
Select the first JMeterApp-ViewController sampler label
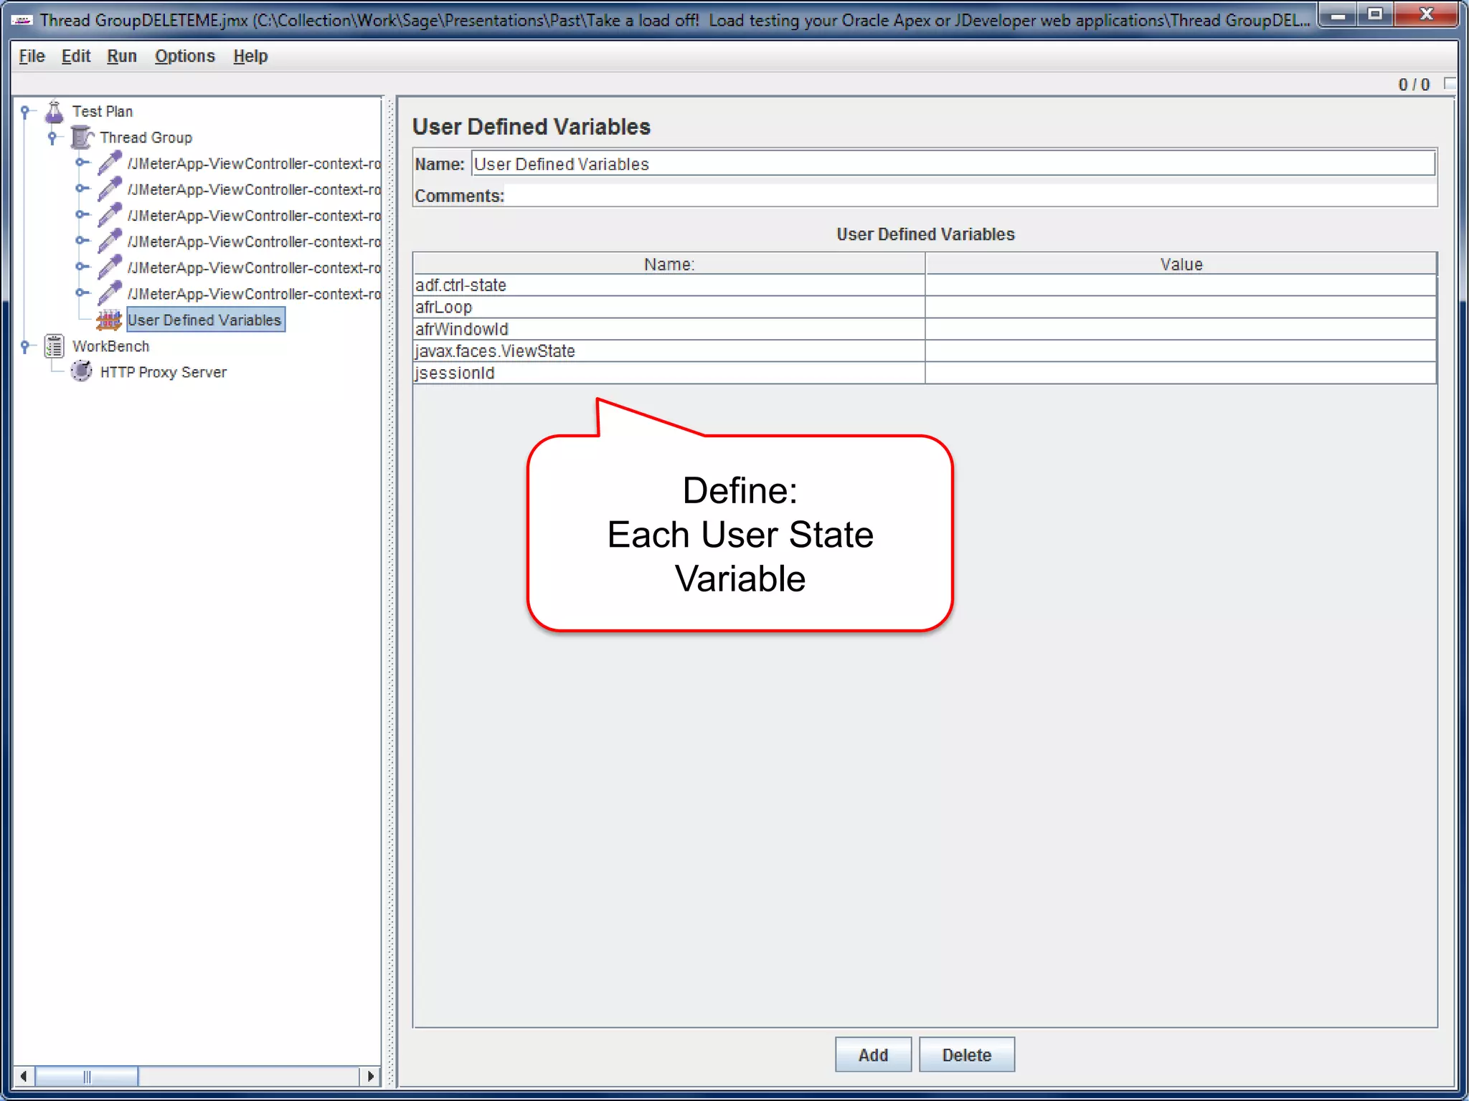[254, 163]
